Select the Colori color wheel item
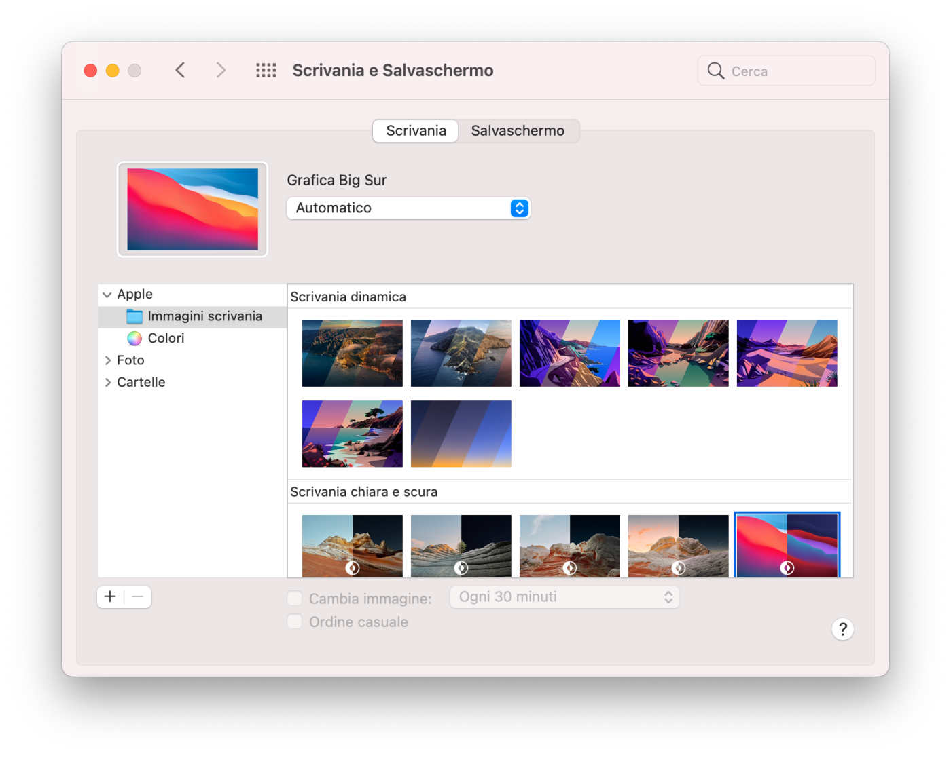Image resolution: width=951 pixels, height=758 pixels. click(165, 338)
